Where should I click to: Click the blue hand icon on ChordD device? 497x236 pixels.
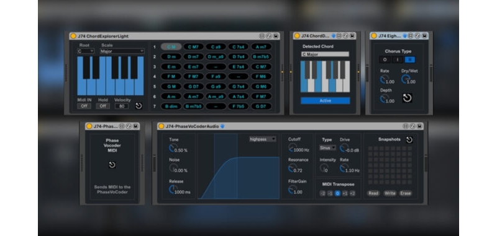coord(334,36)
